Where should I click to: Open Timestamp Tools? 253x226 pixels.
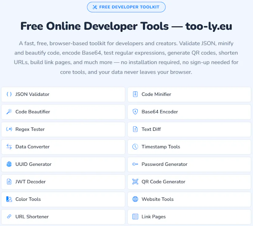[189, 147]
